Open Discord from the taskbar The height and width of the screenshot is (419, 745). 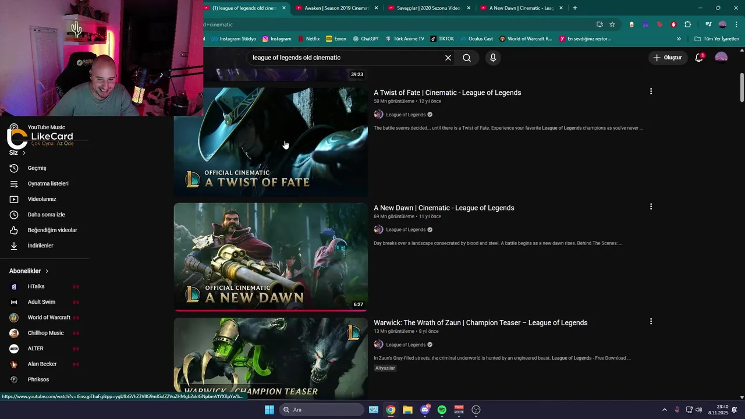(x=425, y=410)
